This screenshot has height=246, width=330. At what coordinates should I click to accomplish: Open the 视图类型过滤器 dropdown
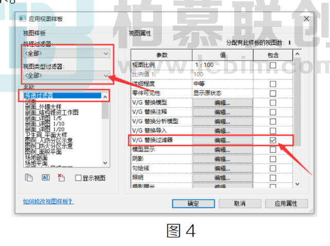(67, 75)
